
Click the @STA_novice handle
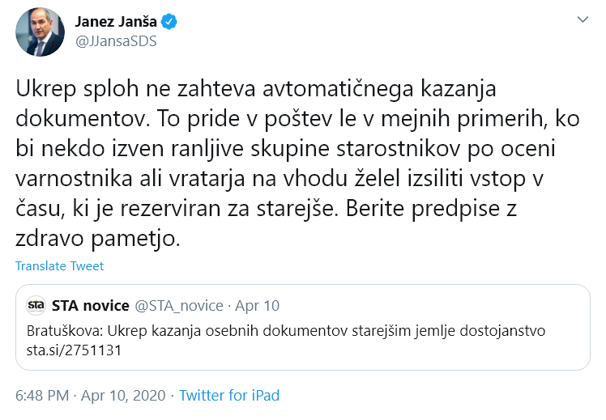coord(178,306)
